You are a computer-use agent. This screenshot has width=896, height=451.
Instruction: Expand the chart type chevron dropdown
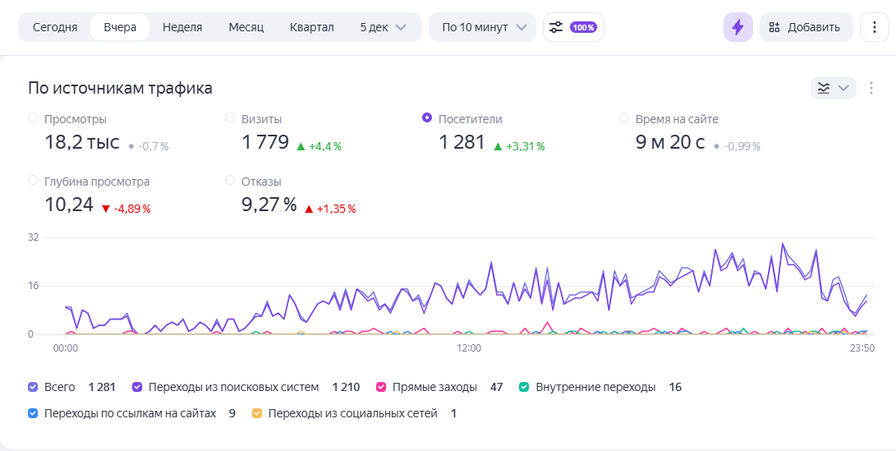pos(843,88)
